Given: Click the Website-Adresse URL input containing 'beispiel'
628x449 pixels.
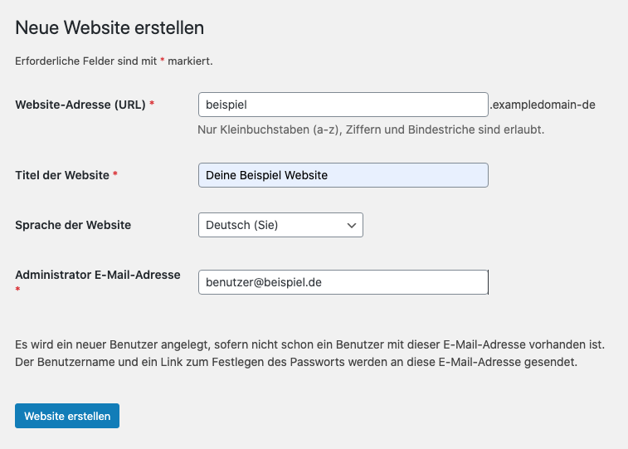Looking at the screenshot, I should tap(343, 105).
